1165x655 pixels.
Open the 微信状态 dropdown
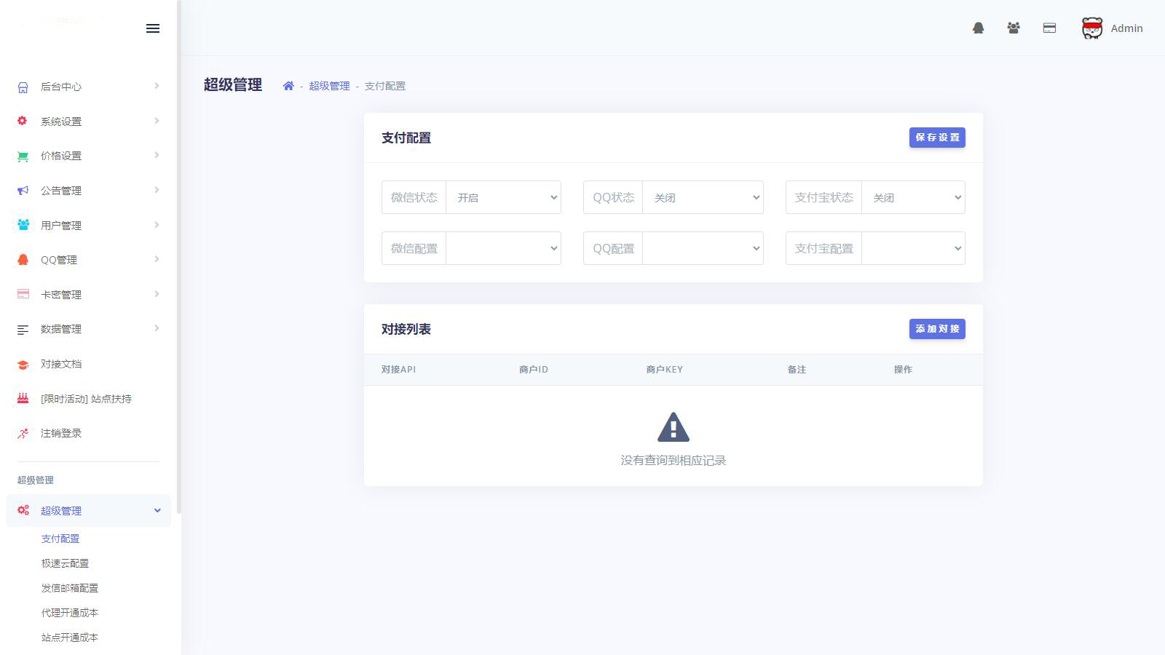(503, 197)
